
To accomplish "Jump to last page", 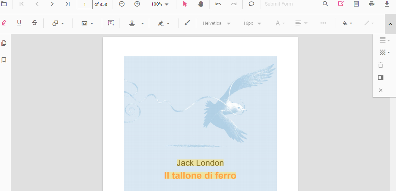I will tap(67, 4).
